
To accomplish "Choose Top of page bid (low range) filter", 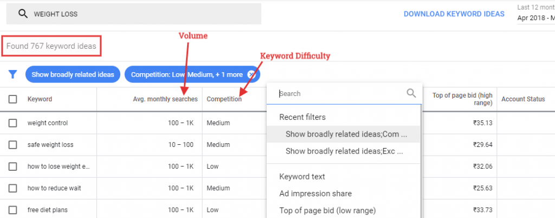I will pos(327,210).
